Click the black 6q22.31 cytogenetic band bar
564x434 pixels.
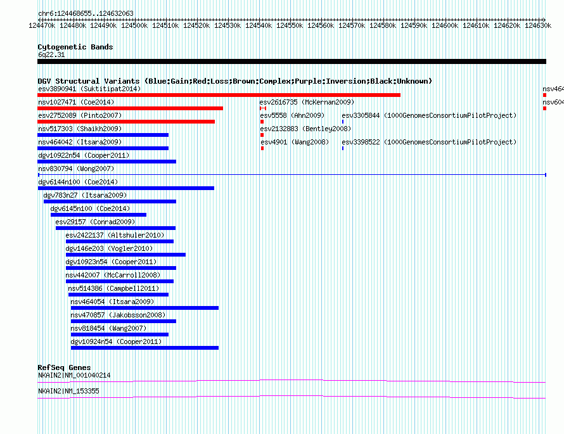[292, 61]
